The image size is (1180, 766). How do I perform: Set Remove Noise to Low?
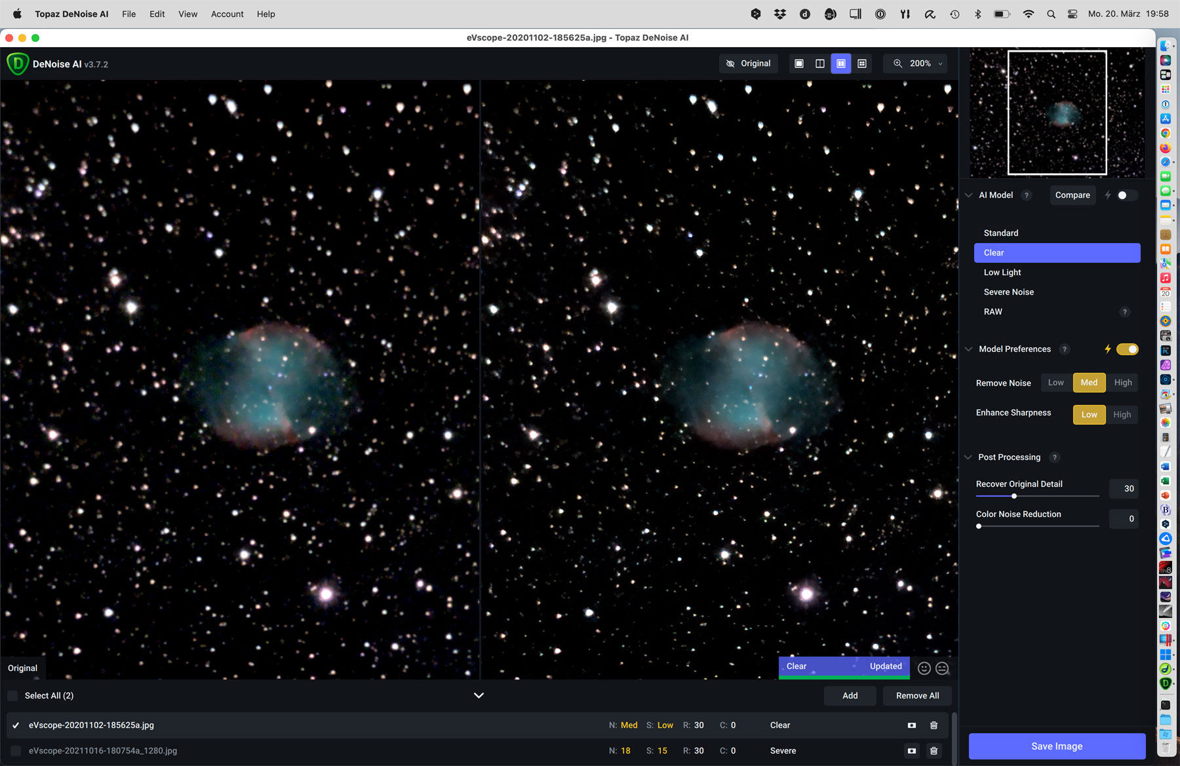pos(1056,383)
